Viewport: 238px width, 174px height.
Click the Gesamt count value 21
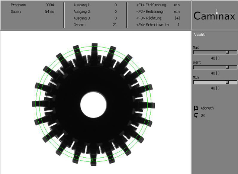pos(114,25)
